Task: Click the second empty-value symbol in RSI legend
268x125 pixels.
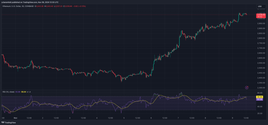Action: 30,92
